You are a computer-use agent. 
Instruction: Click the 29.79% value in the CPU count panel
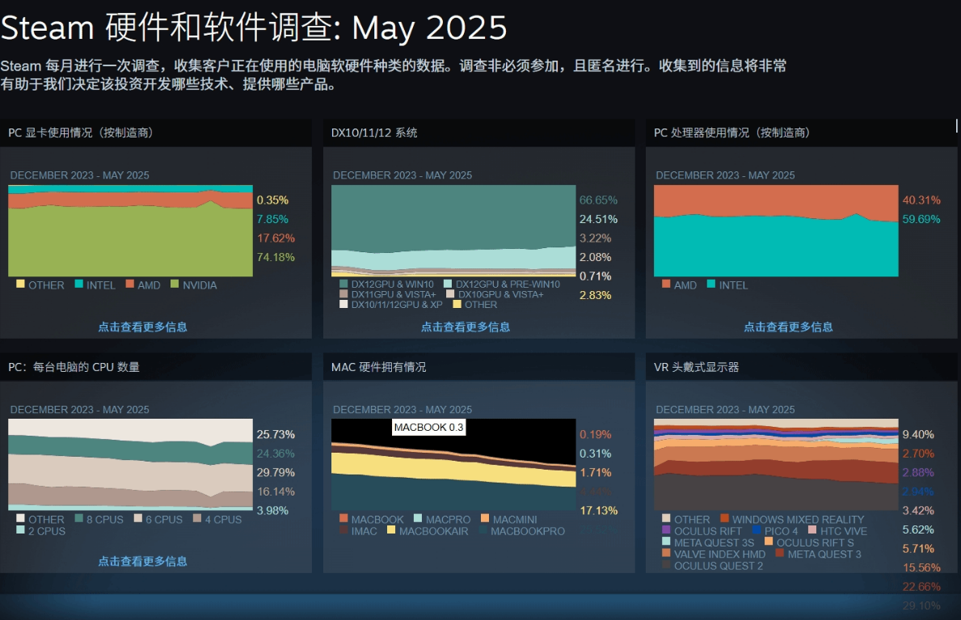pos(276,473)
